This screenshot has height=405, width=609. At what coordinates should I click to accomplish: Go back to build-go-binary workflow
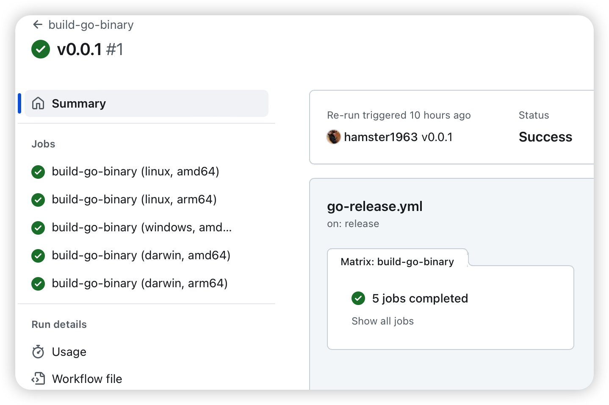point(91,25)
